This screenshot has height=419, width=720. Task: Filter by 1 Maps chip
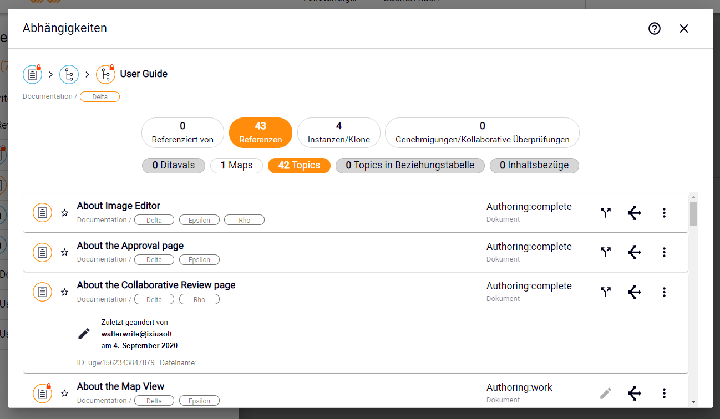236,165
